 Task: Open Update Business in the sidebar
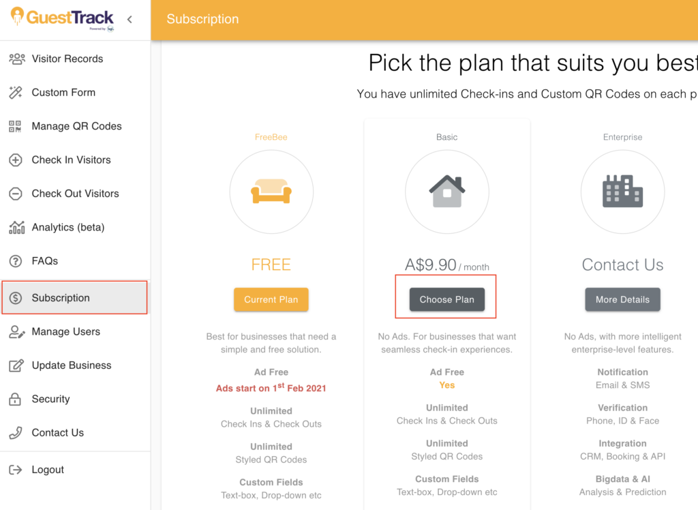click(71, 365)
